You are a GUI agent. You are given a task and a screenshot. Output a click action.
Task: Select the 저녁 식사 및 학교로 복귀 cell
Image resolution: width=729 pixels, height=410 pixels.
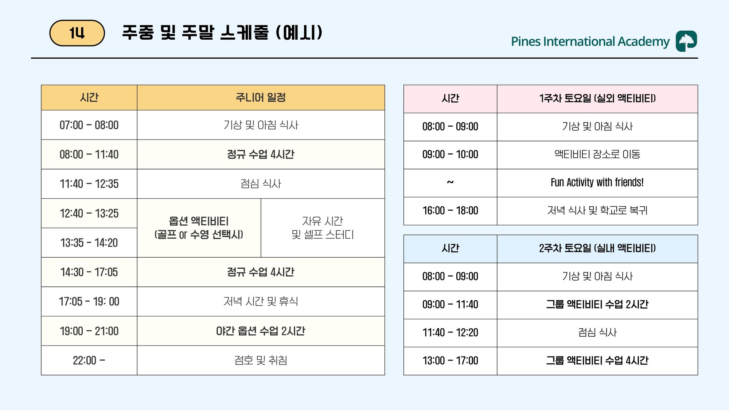[597, 211]
